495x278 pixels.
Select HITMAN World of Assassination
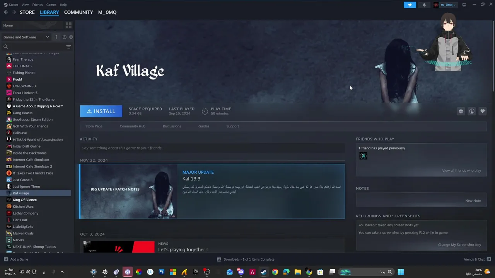38,140
